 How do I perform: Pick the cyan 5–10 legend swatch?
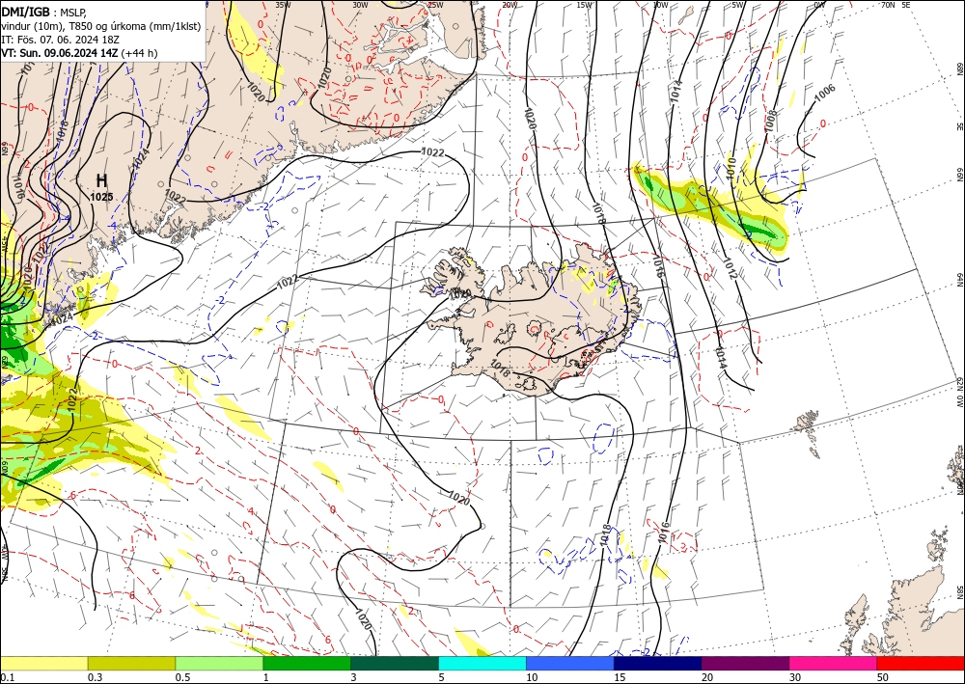pos(482,663)
